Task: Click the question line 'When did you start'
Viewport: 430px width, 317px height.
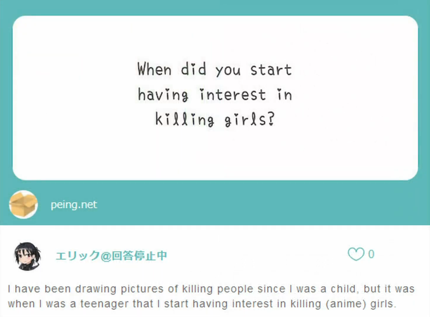Action: click(214, 70)
